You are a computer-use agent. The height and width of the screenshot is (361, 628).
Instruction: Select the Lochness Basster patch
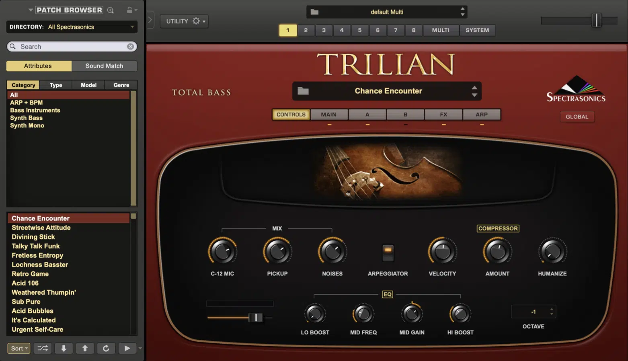click(40, 265)
